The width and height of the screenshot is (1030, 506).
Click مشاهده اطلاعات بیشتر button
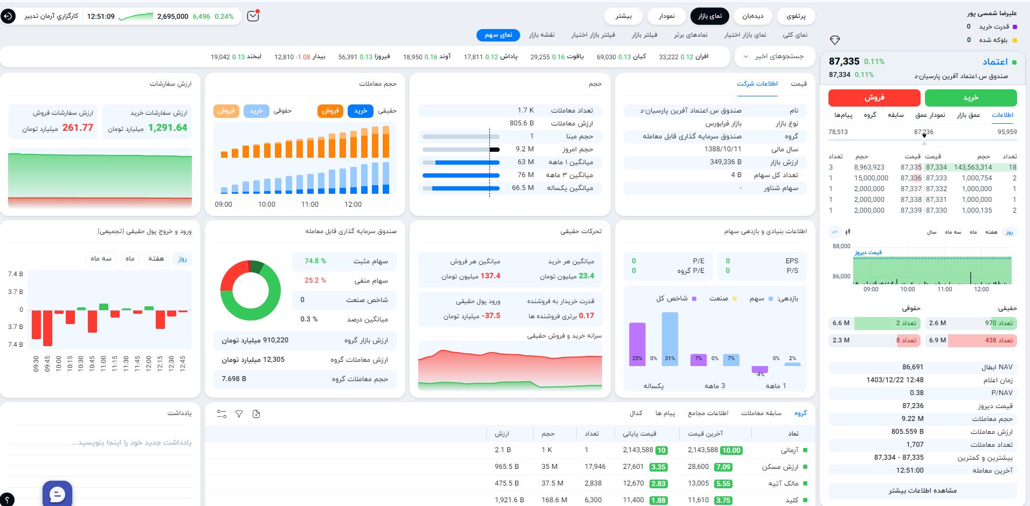point(923,490)
